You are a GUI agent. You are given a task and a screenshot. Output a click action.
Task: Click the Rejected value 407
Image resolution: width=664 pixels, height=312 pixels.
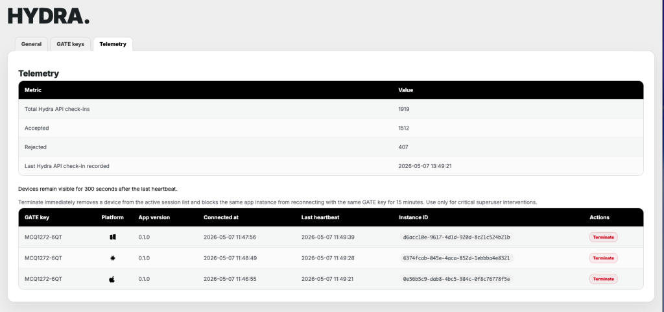coord(403,147)
